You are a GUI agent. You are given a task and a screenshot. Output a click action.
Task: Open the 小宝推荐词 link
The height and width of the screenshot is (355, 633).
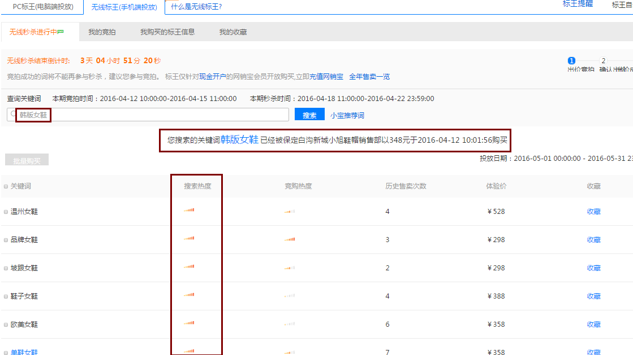pos(347,115)
